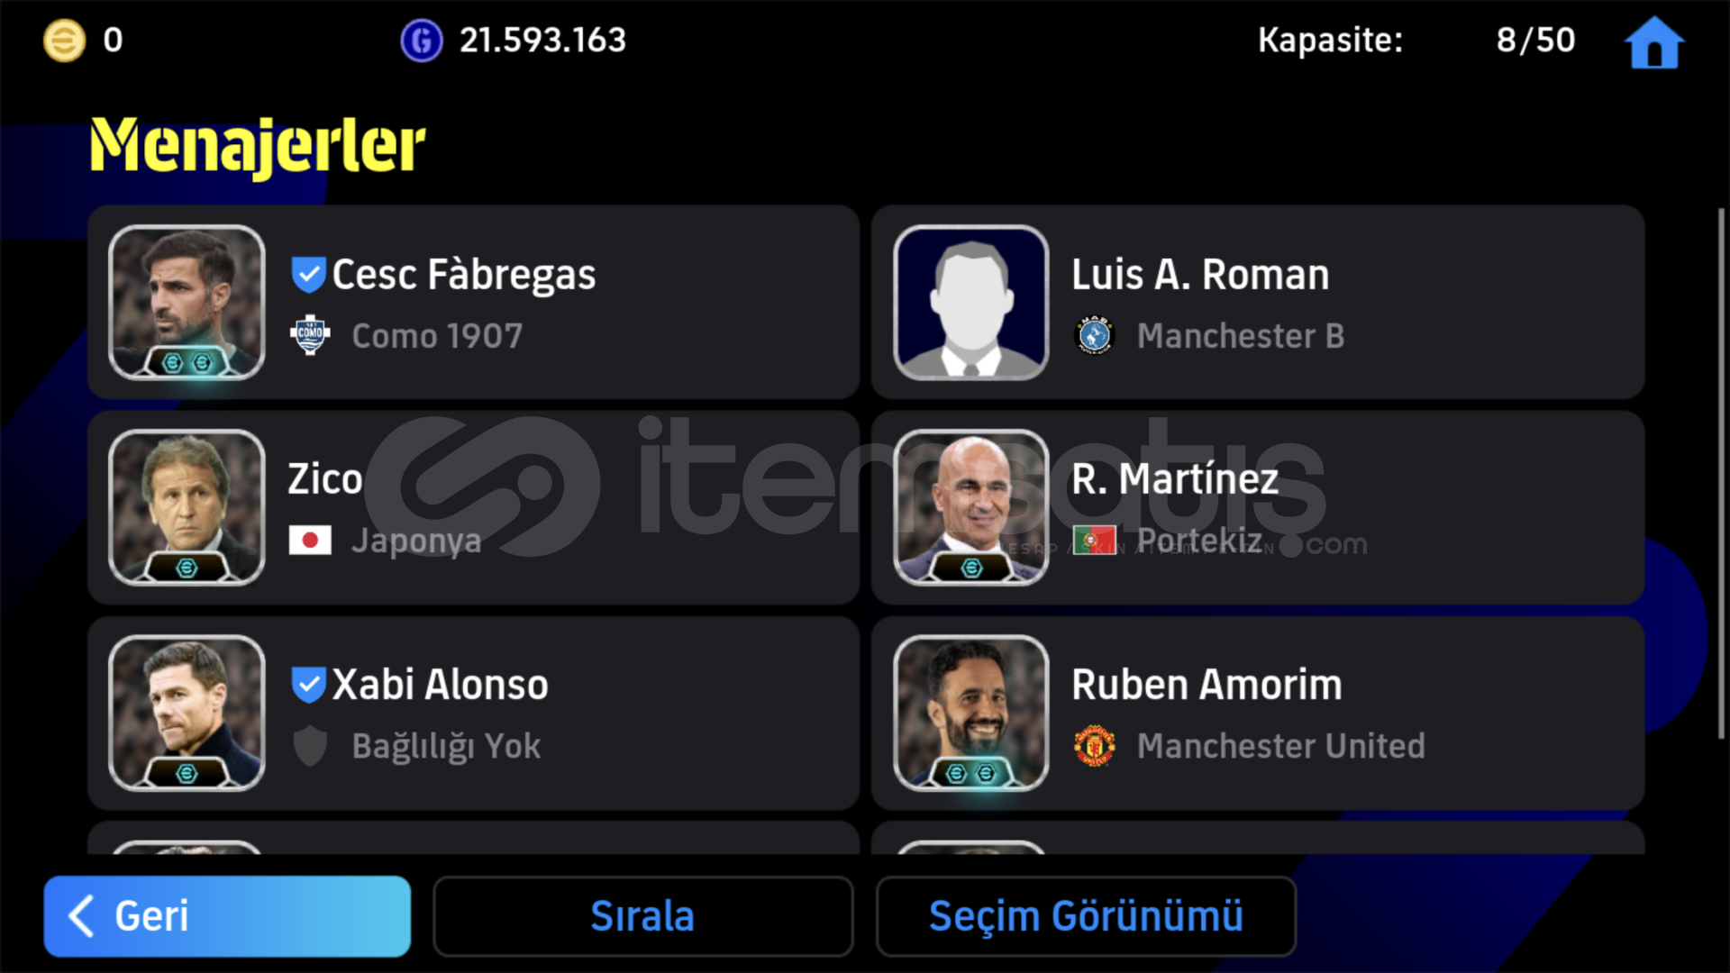Open the Xabi Alonso manager card

point(473,713)
